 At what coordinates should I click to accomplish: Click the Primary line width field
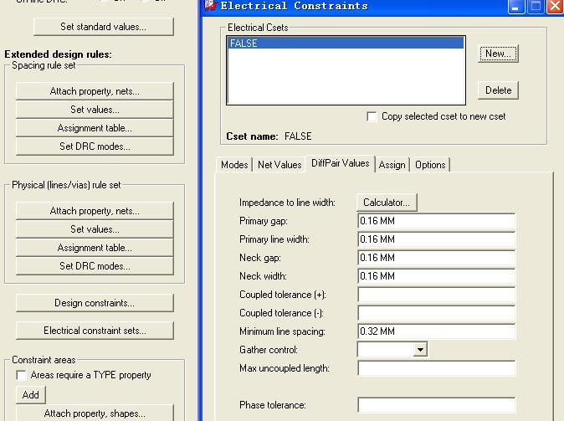point(436,239)
